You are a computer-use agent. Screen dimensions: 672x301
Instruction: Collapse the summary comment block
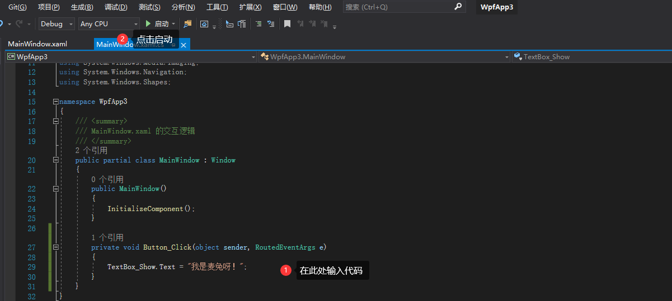[55, 121]
